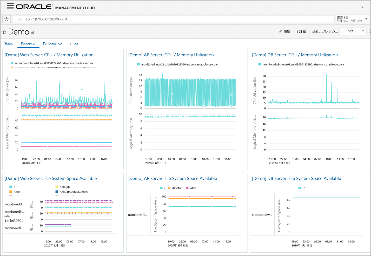Click monitoredw... row label in DB Server file system
This screenshot has width=371, height=256.
[262, 215]
